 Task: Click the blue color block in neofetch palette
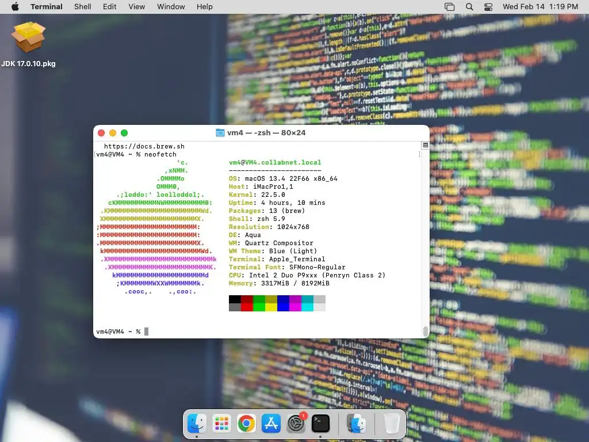283,303
